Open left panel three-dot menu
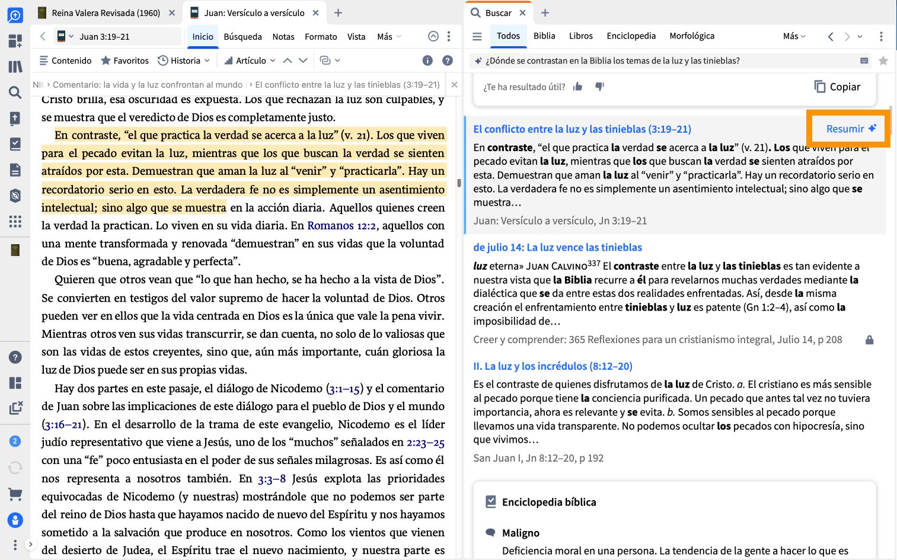Viewport: 897px width, 560px height. tap(449, 36)
